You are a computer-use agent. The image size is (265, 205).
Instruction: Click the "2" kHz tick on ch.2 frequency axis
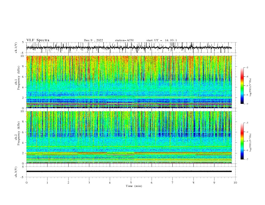(23, 153)
